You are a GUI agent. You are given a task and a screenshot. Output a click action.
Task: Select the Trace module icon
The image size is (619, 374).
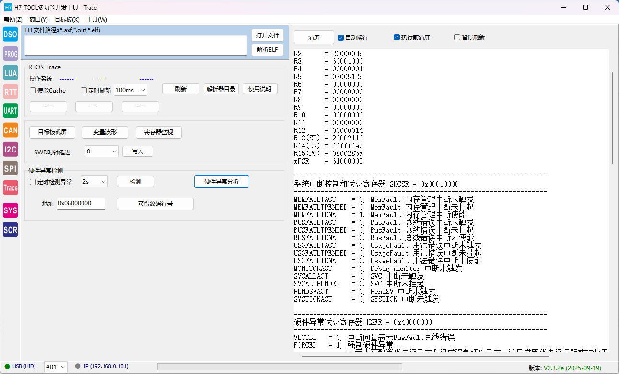tap(11, 187)
